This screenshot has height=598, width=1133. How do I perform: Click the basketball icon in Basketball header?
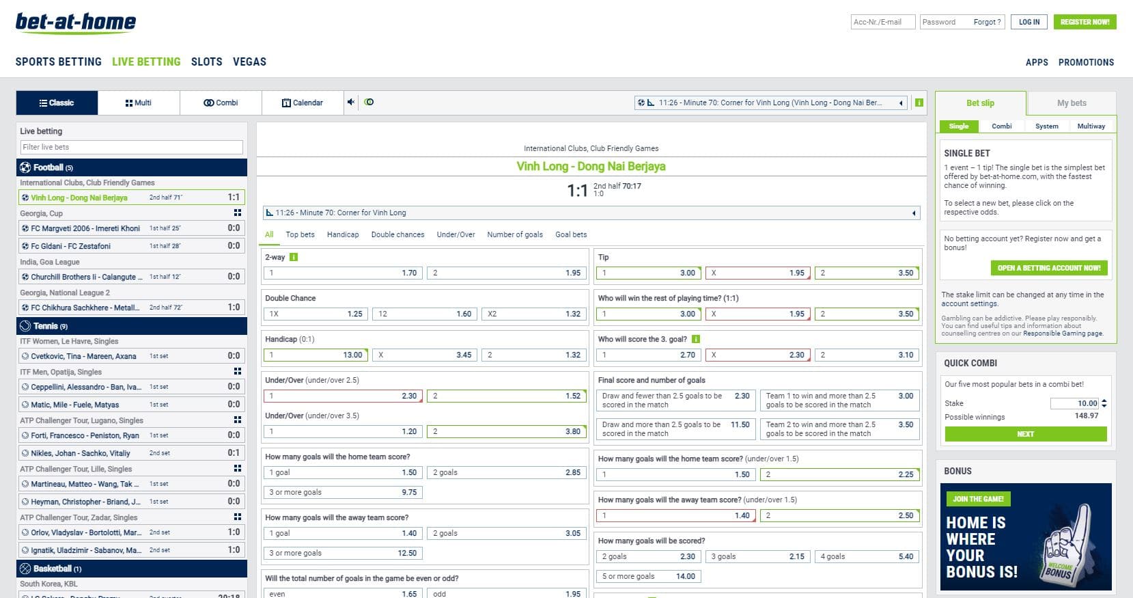click(25, 569)
